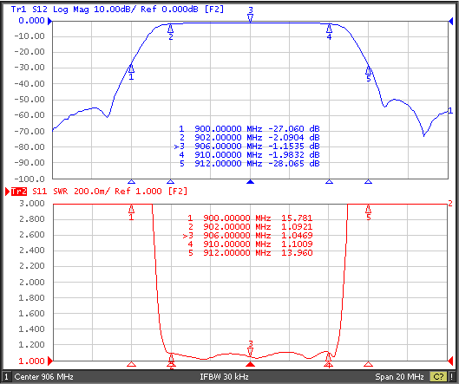Click the yellow C? correction status indicator
The image size is (459, 384).
point(438,377)
